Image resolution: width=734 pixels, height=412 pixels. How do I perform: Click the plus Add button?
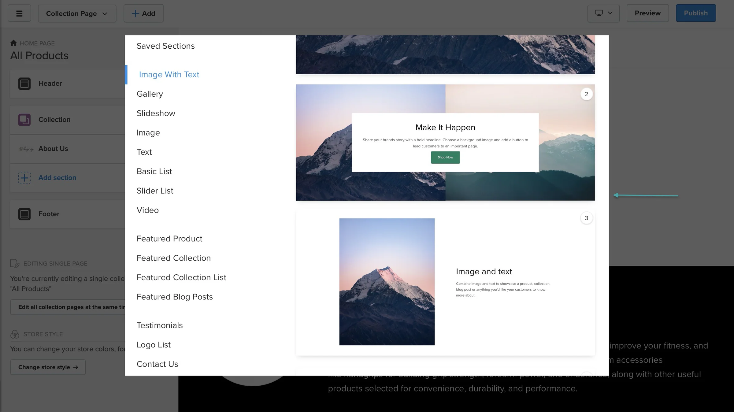click(143, 13)
